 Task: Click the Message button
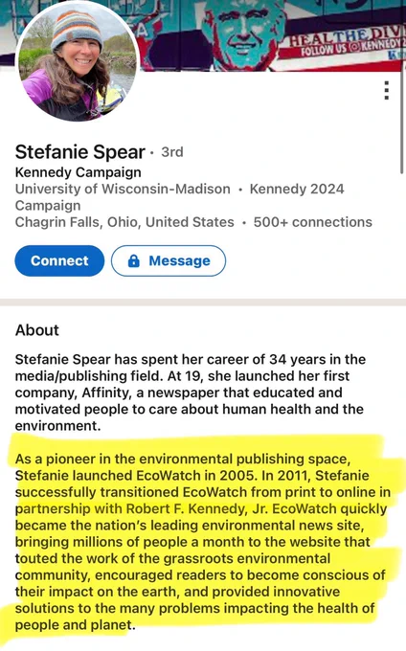click(x=169, y=260)
